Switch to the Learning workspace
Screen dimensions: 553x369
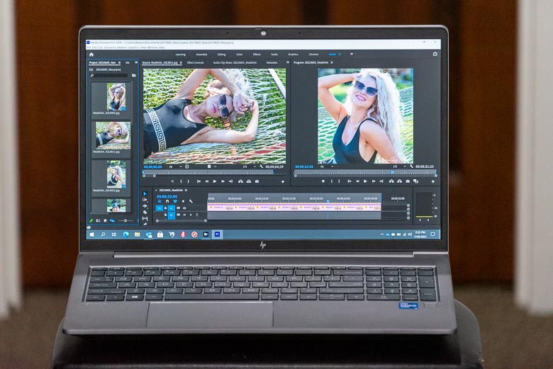click(x=181, y=55)
